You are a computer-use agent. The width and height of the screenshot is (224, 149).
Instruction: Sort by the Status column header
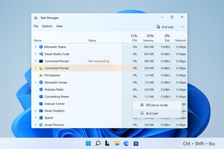(92, 40)
